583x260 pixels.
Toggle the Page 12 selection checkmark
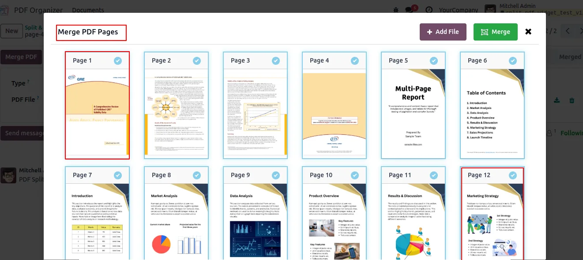[x=513, y=175]
